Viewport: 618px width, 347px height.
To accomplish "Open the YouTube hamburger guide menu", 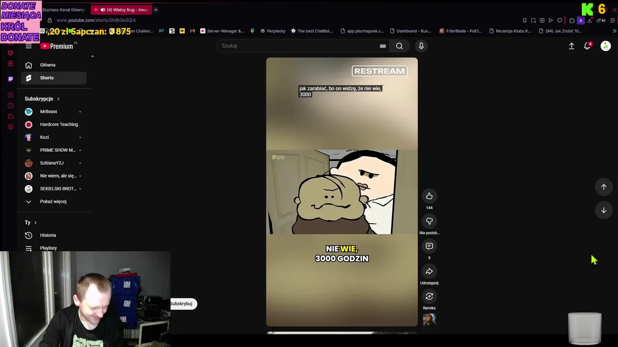I will [x=28, y=46].
